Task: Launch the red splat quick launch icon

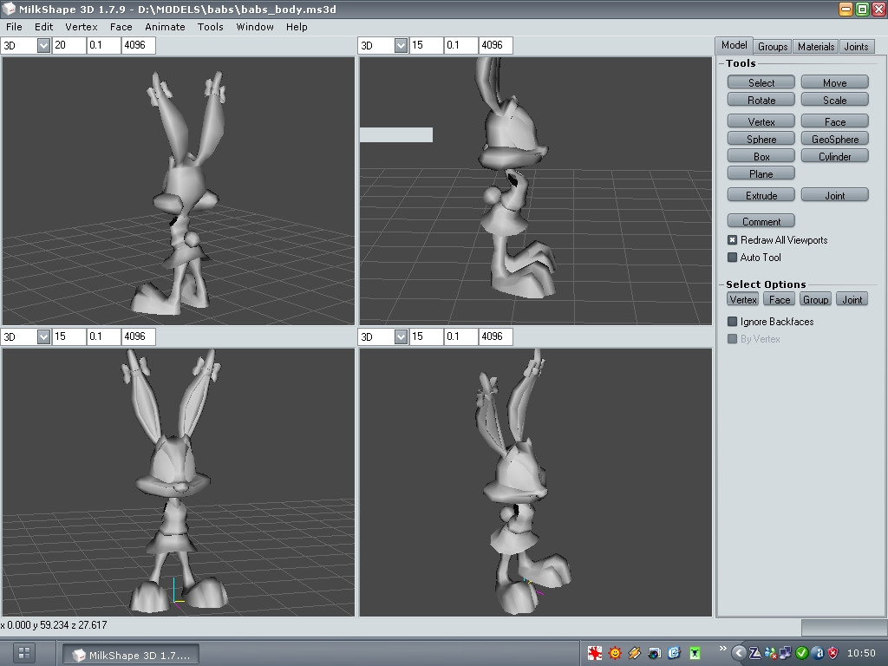Action: click(595, 653)
